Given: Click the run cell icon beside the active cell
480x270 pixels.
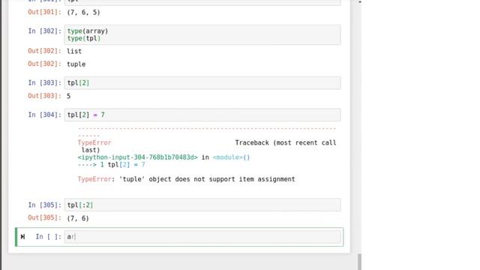Looking at the screenshot, I should coord(22,236).
